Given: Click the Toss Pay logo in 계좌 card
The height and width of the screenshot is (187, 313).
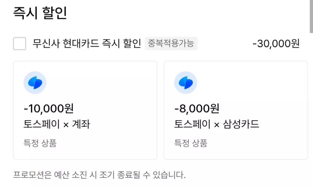Looking at the screenshot, I should pyautogui.click(x=35, y=82).
